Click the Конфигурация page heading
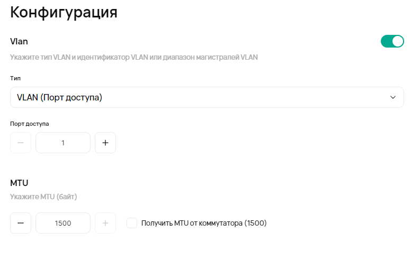411x260 pixels. [x=64, y=13]
